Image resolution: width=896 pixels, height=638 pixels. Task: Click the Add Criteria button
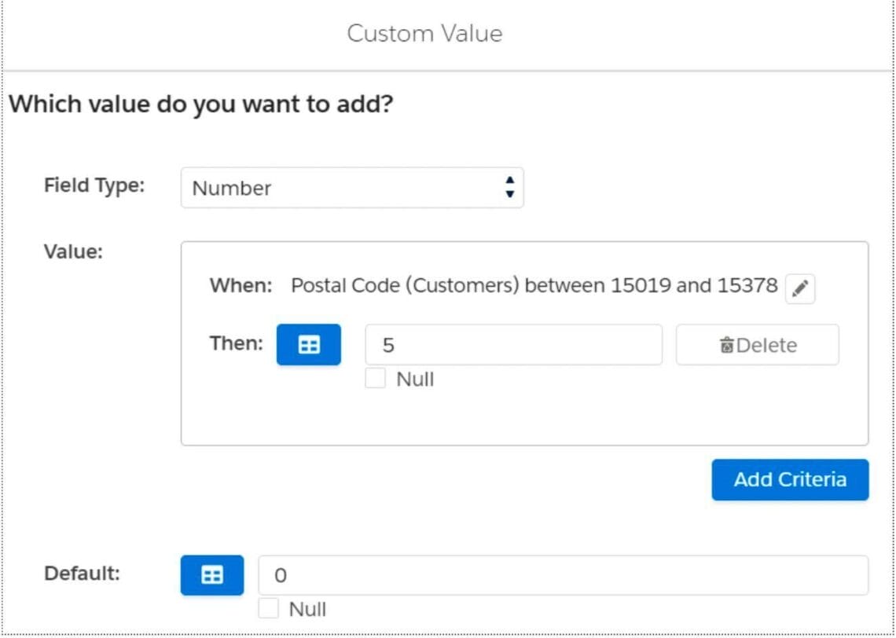click(789, 479)
